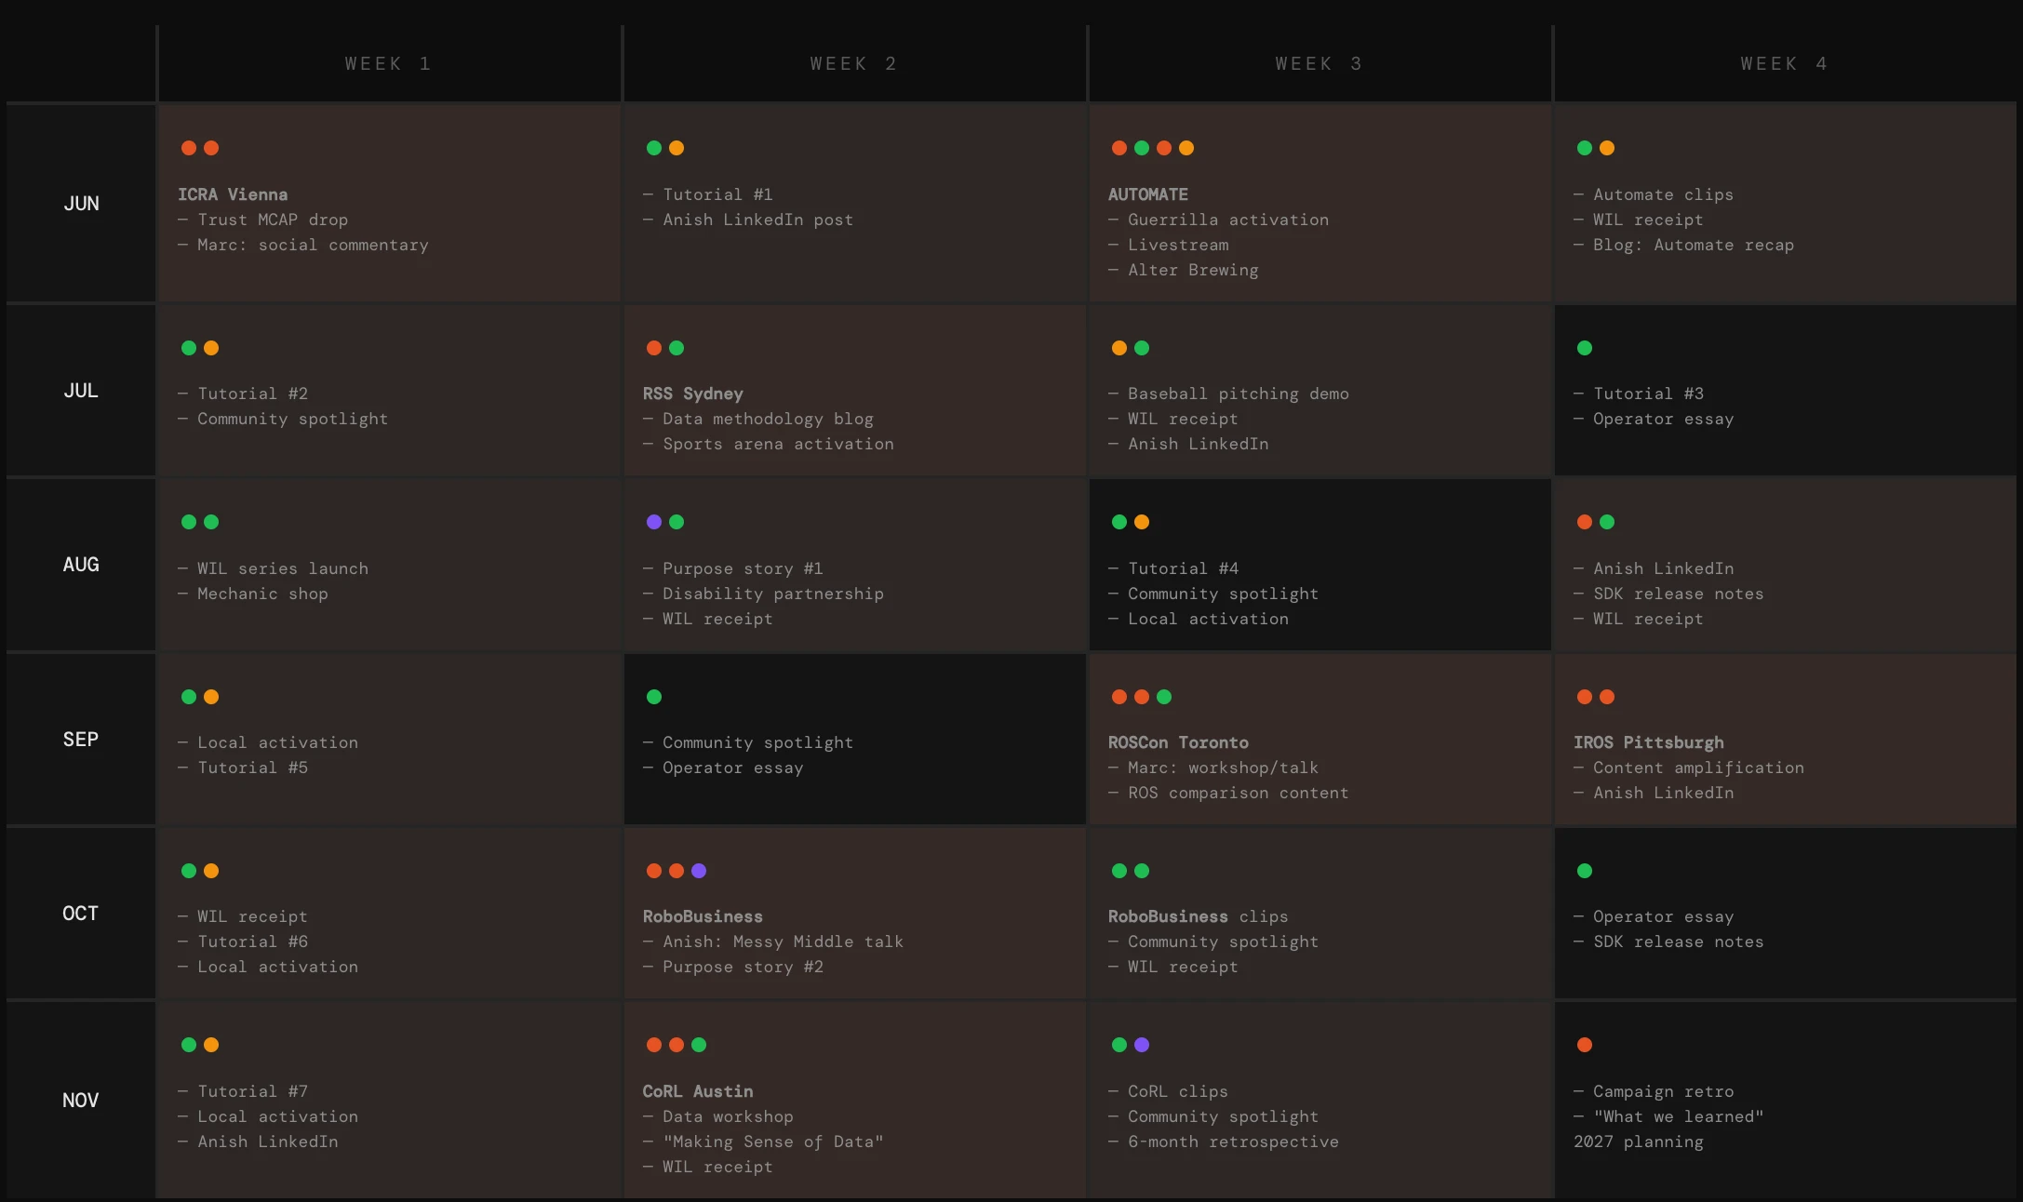The height and width of the screenshot is (1202, 2023).
Task: Select the SEP row label
Action: coord(81,739)
